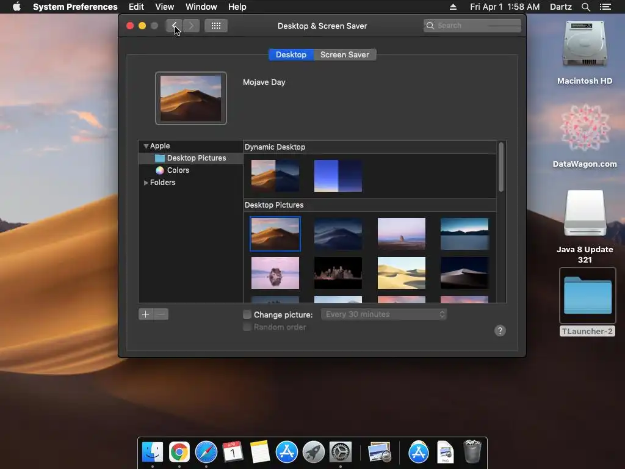Select the bright sand dunes thumbnail
This screenshot has width=625, height=469.
click(402, 273)
